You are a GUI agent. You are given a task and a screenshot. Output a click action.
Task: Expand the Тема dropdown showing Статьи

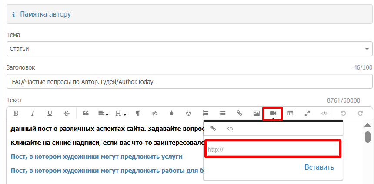click(x=189, y=49)
